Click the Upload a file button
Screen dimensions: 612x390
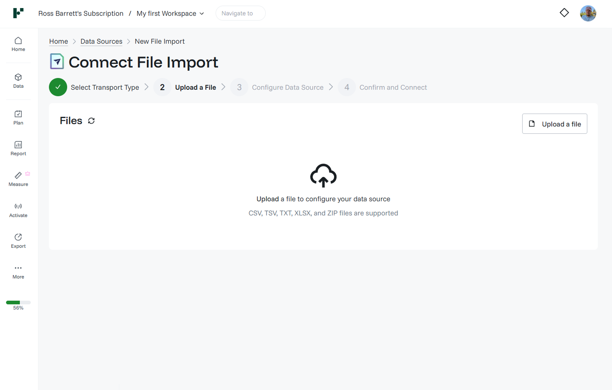point(555,124)
